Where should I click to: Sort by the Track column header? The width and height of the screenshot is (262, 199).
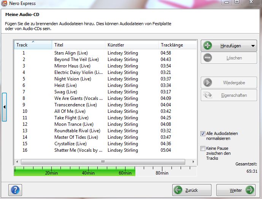click(x=33, y=45)
